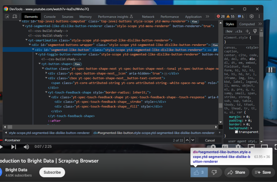Mute the video with speaker icon
The height and width of the screenshot is (182, 277).
pos(26,147)
